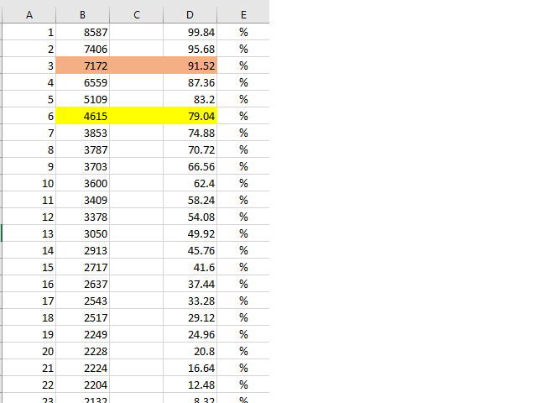Viewport: 537px width, 403px height.
Task: Click cell with value 3787
Action: click(82, 149)
